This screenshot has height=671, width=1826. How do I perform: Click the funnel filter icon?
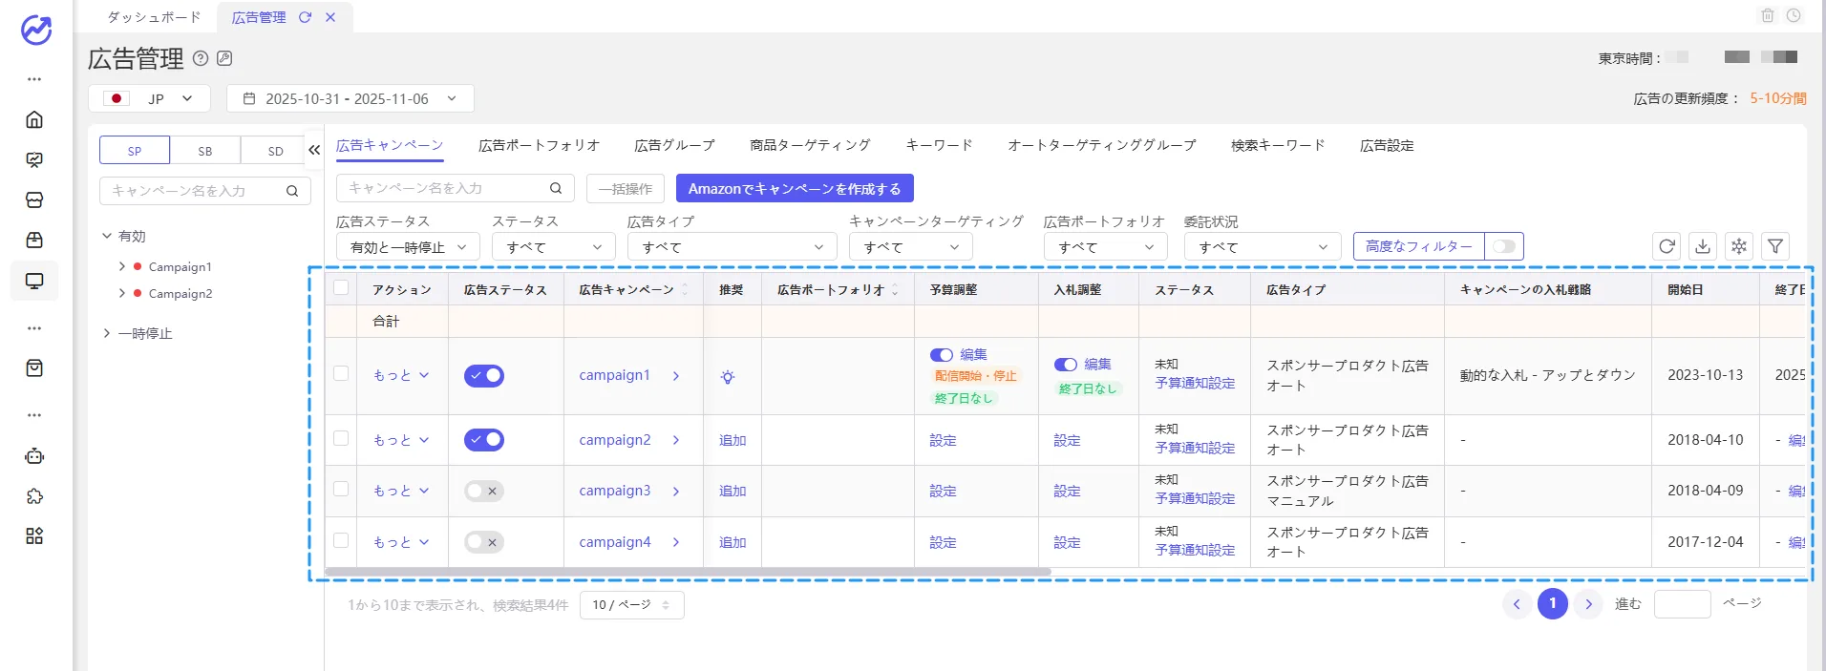1775,246
